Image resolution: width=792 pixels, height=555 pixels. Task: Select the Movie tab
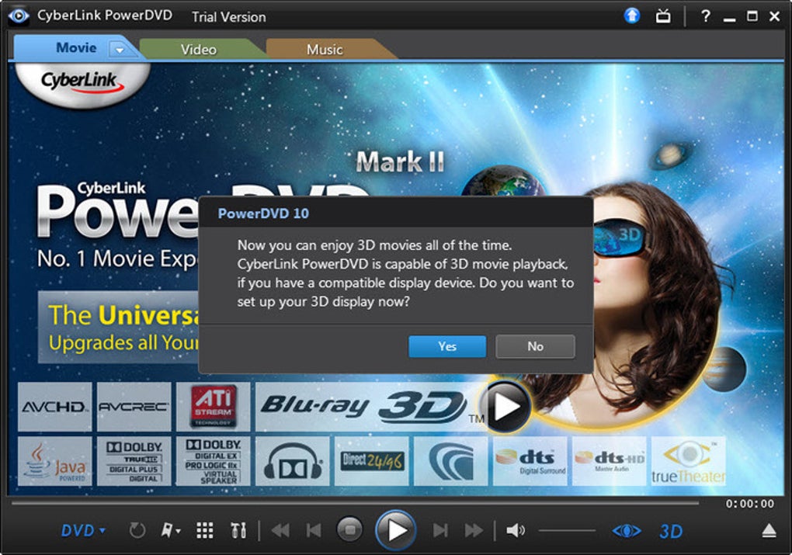(76, 48)
